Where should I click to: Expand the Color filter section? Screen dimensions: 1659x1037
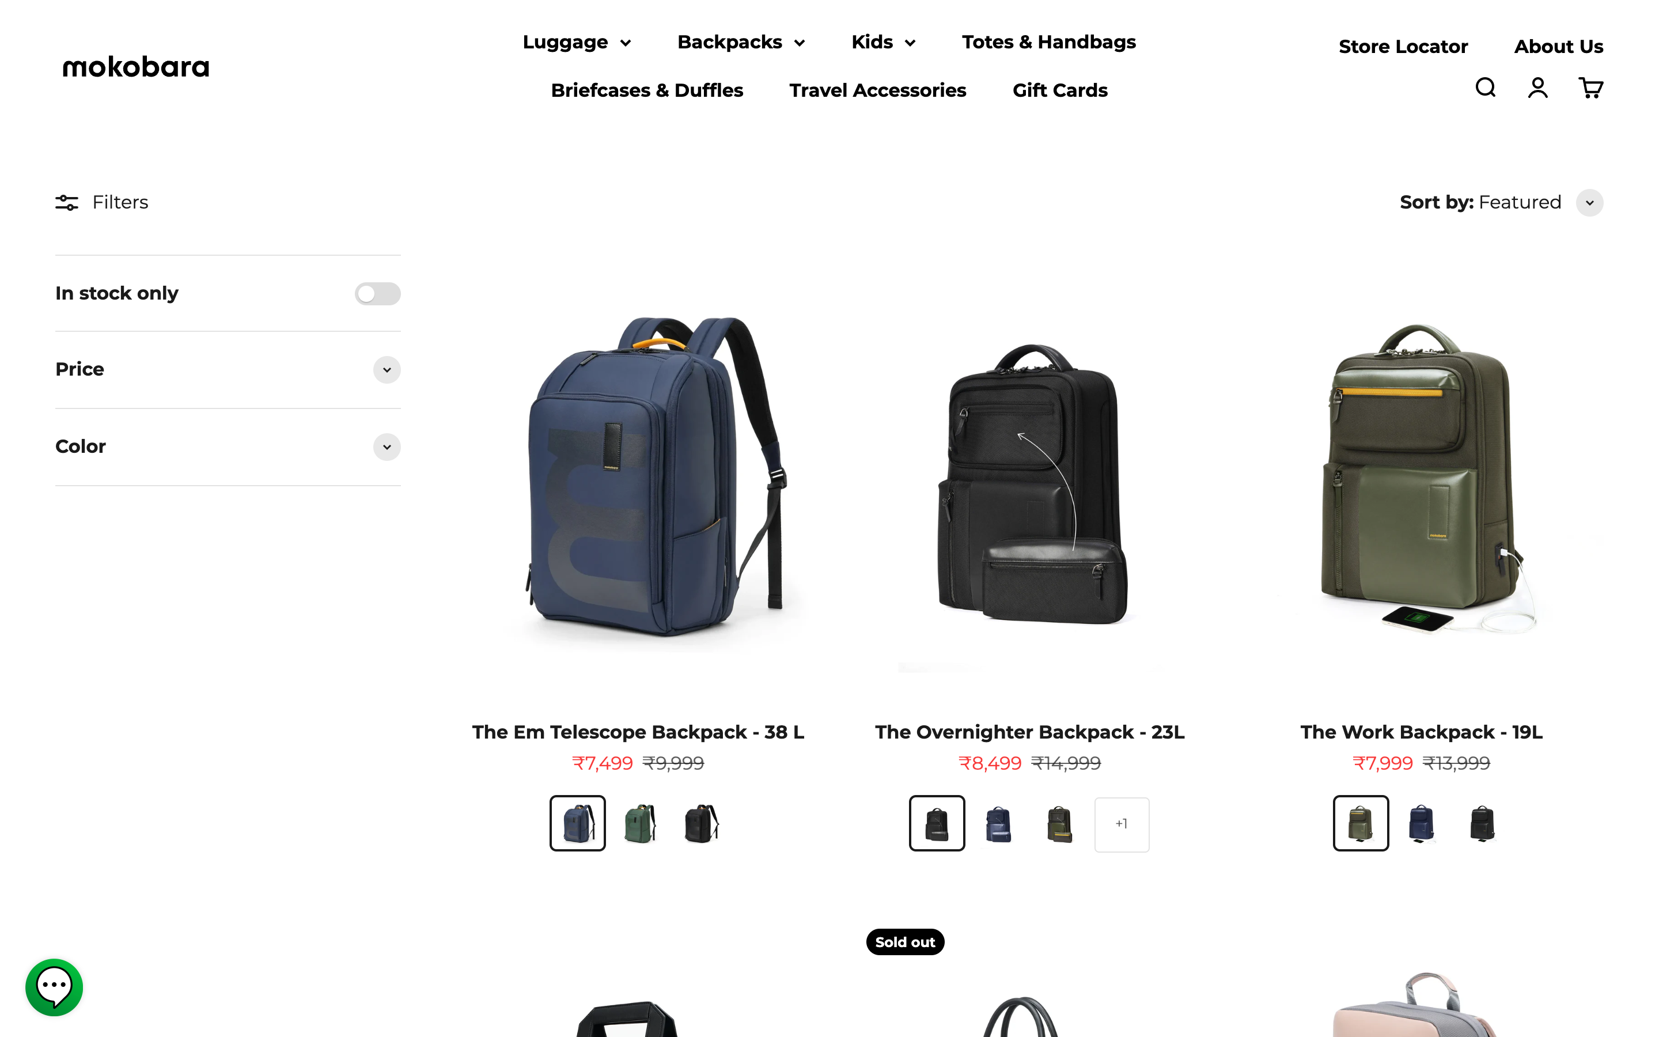click(x=228, y=446)
